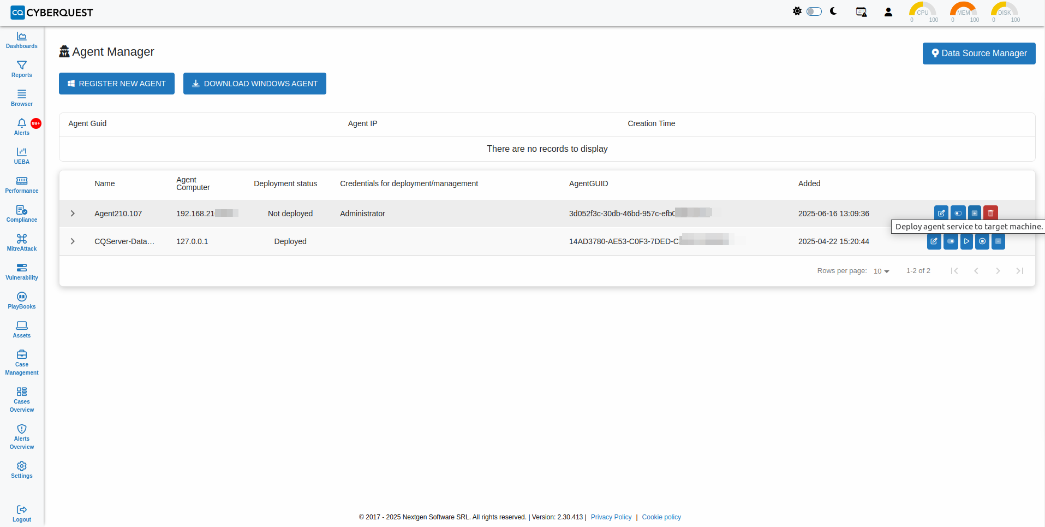
Task: Stop the CQServer-Data agent service
Action: coord(982,241)
